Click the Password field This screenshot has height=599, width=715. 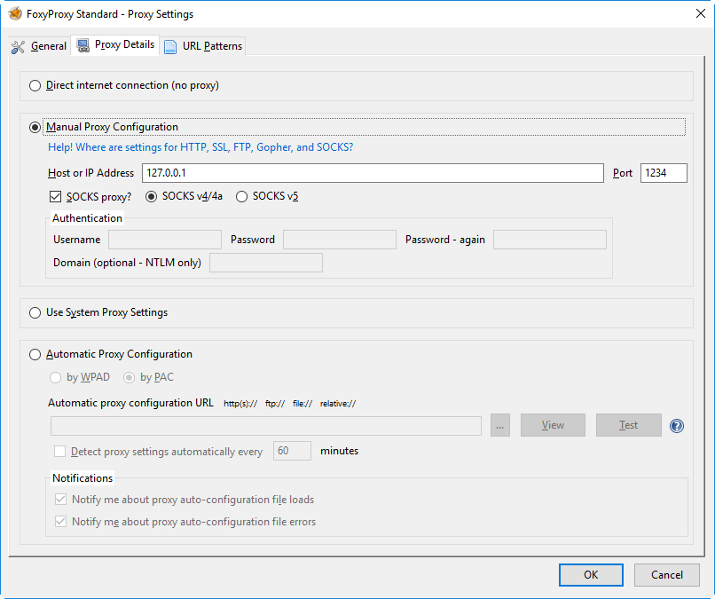339,240
